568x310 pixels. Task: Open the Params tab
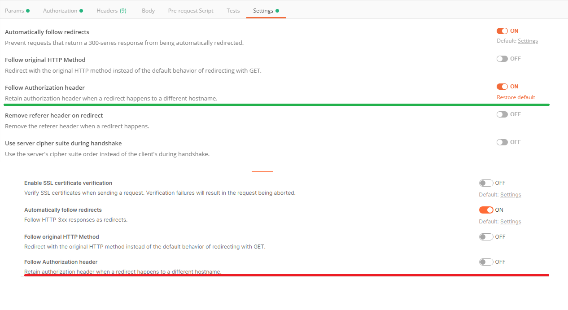click(x=17, y=10)
